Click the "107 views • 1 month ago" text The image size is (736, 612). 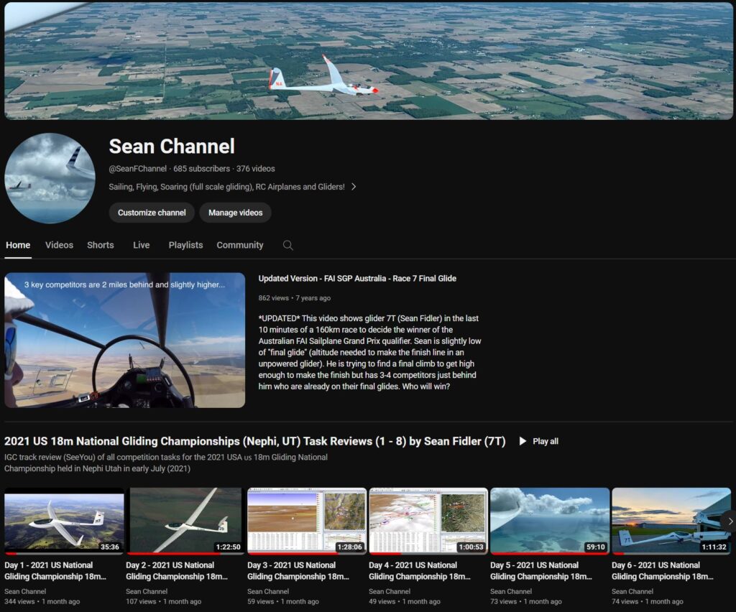pos(163,602)
